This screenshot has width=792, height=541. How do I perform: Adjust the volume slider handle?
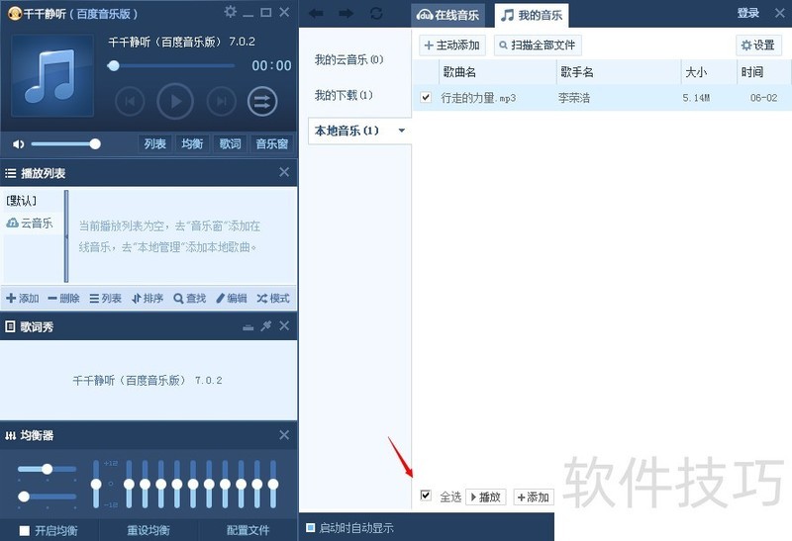click(95, 144)
